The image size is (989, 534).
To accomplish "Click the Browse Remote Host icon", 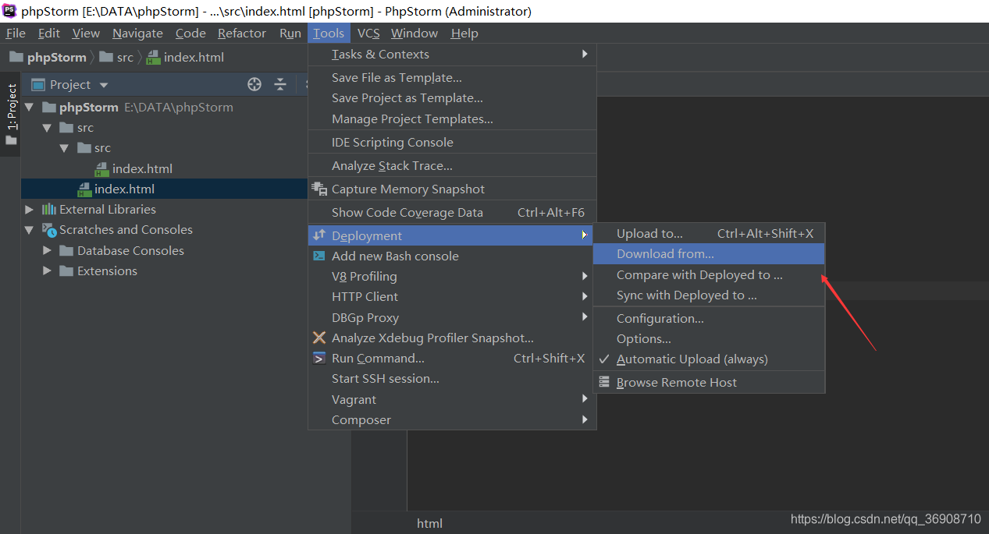I will [x=604, y=382].
